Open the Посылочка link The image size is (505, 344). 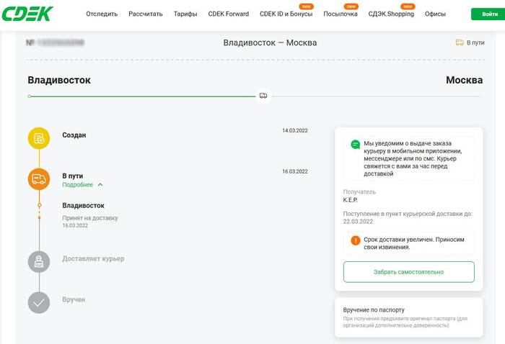(x=341, y=14)
